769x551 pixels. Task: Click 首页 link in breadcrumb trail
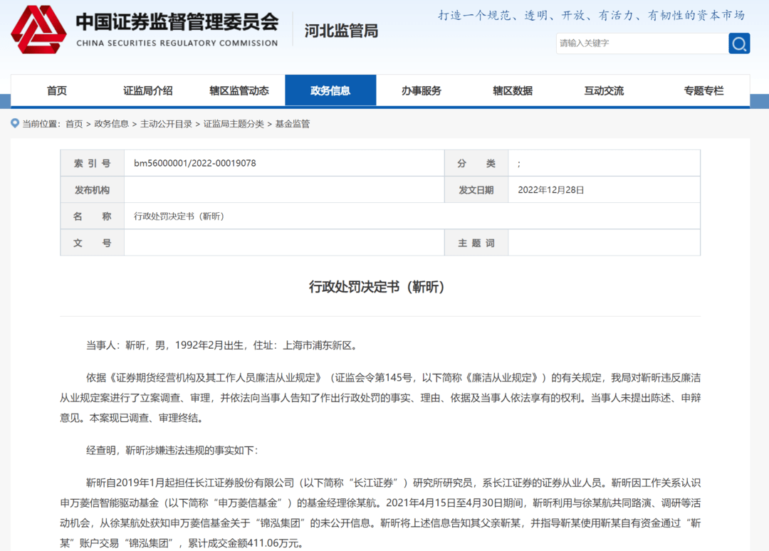74,124
